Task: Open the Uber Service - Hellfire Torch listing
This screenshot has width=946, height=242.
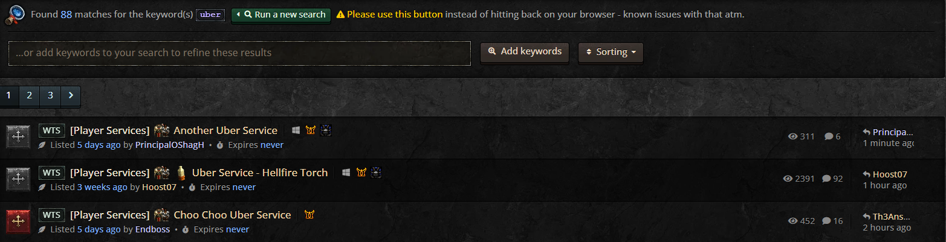Action: pos(260,173)
